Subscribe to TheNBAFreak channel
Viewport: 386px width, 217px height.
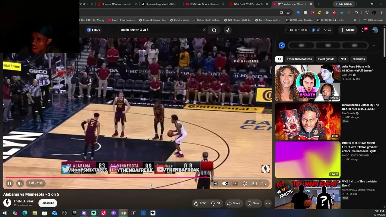coord(48,203)
